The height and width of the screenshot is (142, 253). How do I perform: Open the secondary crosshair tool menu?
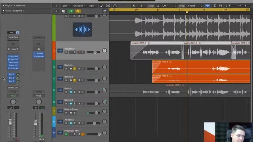point(143,6)
